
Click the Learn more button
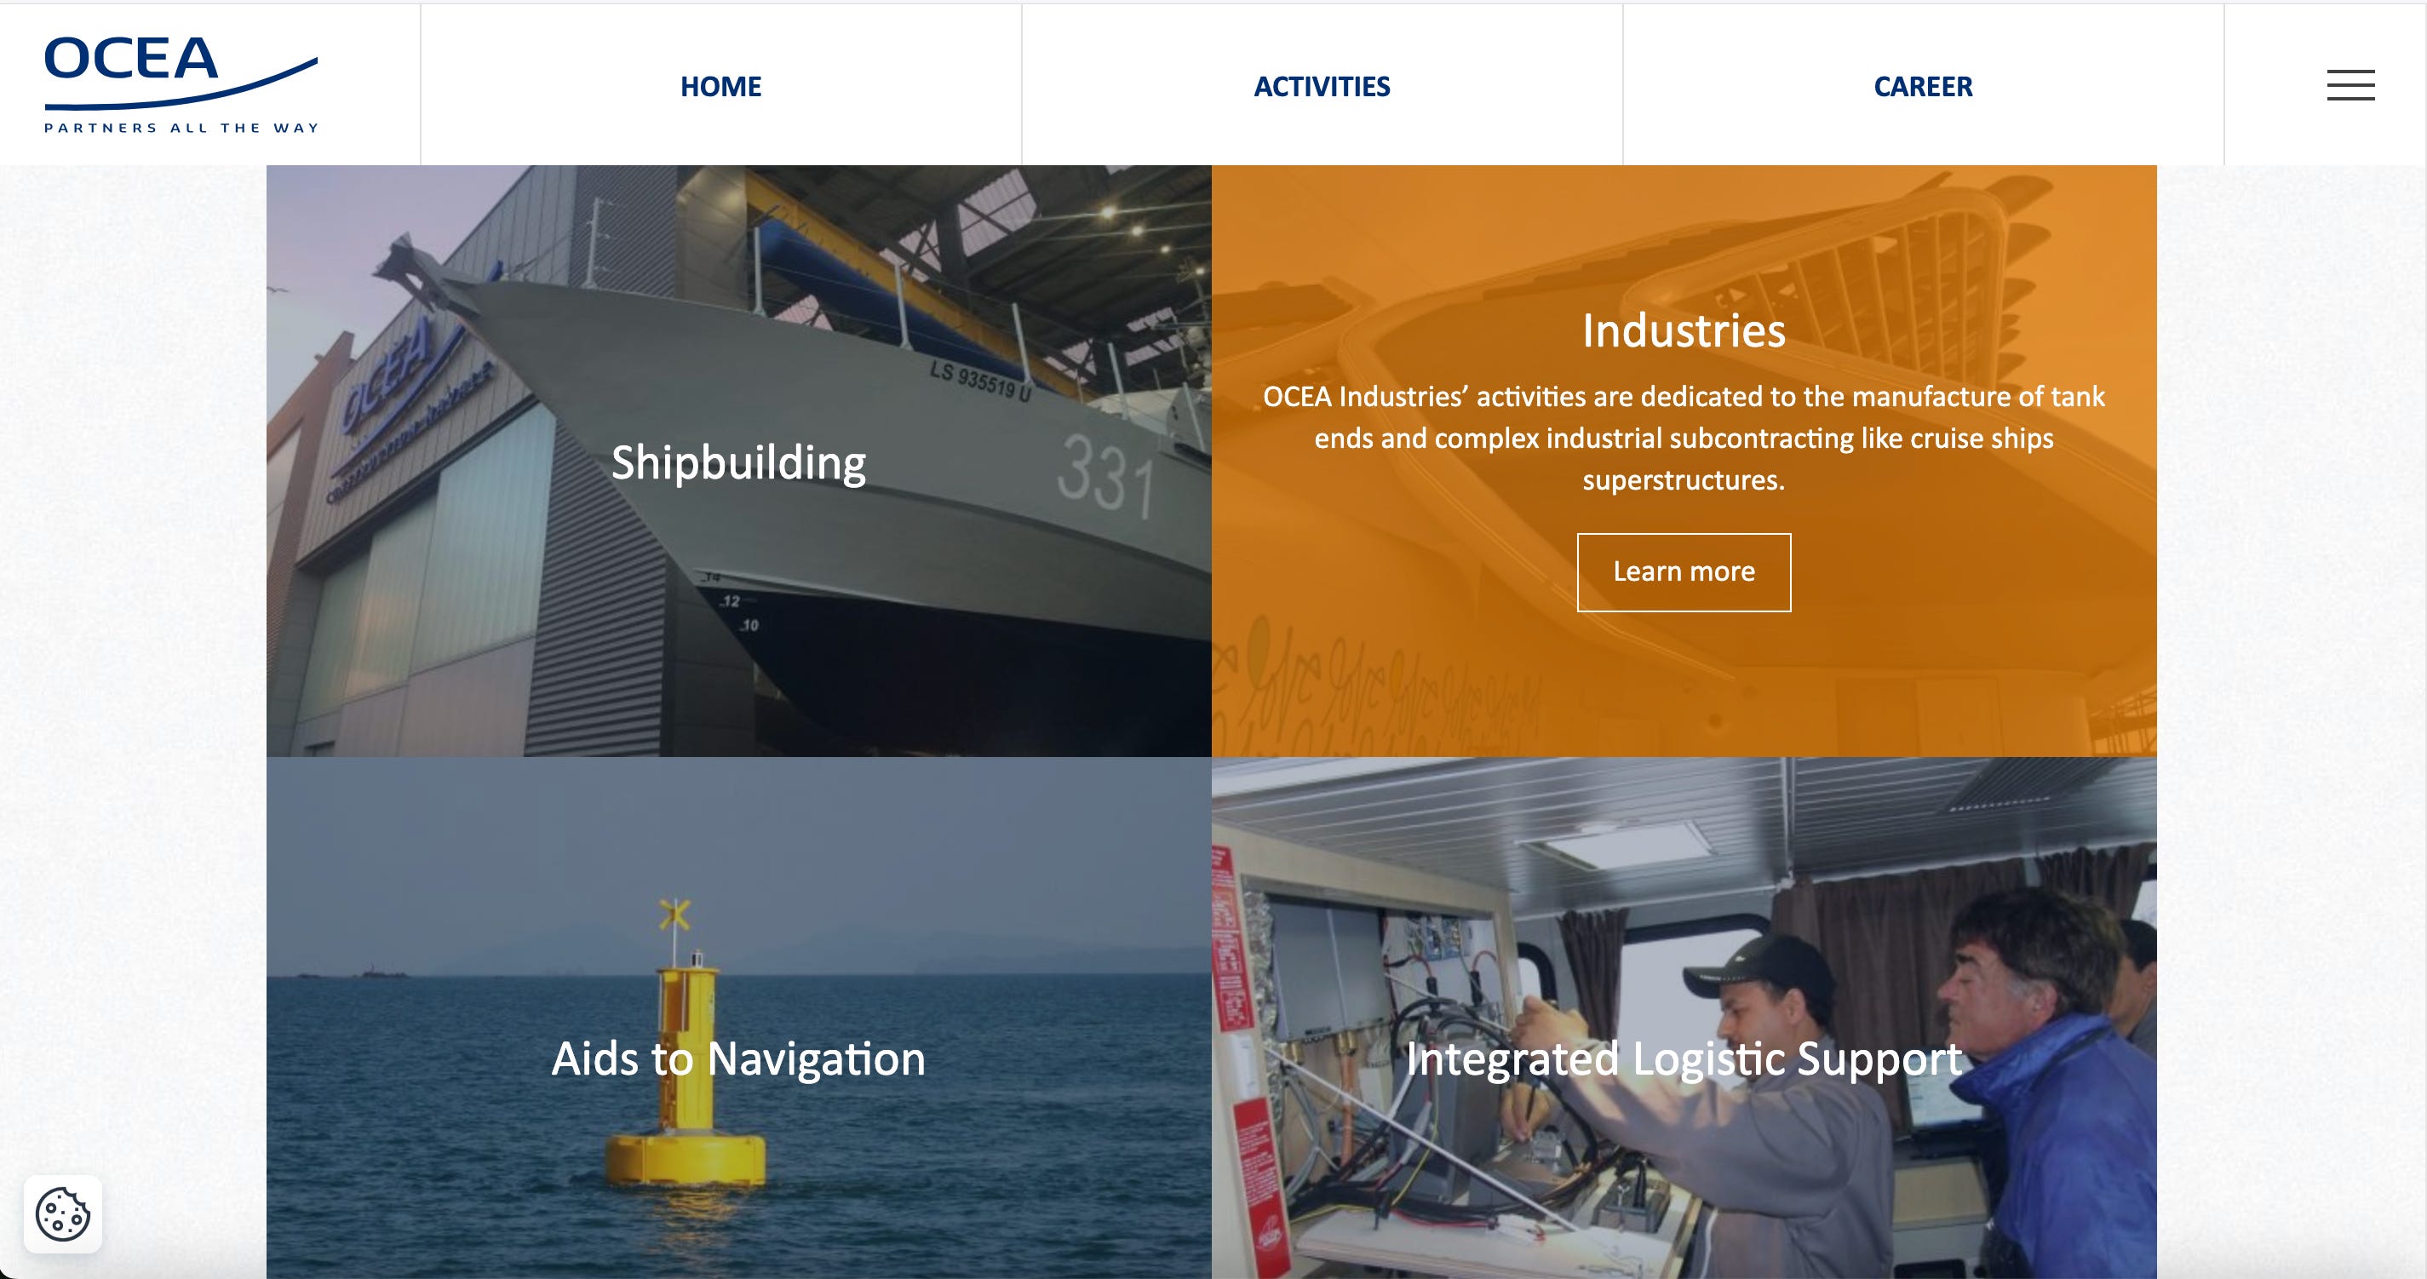coord(1684,571)
